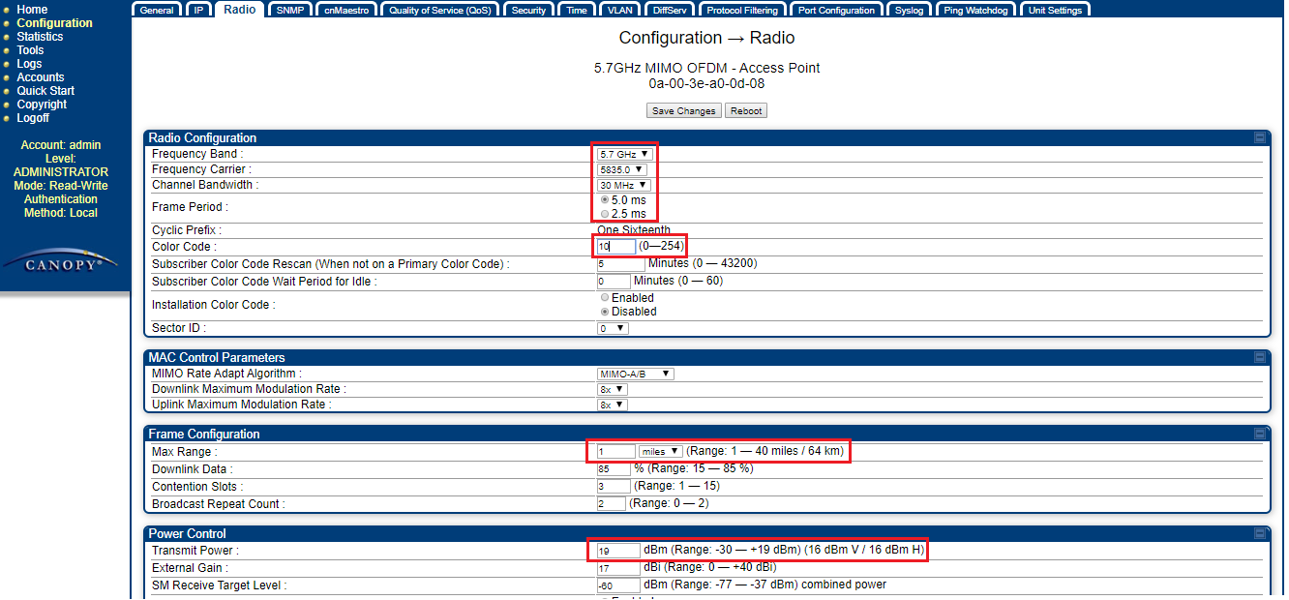The image size is (1289, 600).
Task: Select the 5.0 ms frame period
Action: (x=606, y=200)
